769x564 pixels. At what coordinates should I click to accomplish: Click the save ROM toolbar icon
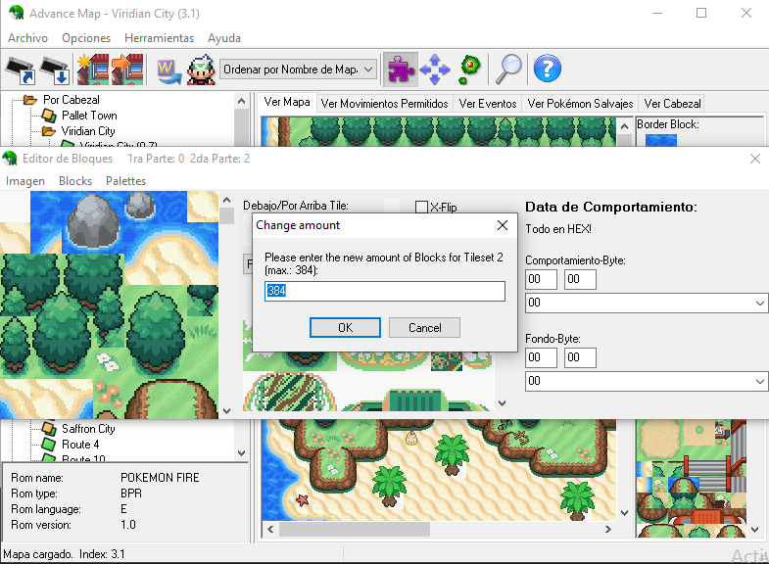[x=55, y=70]
